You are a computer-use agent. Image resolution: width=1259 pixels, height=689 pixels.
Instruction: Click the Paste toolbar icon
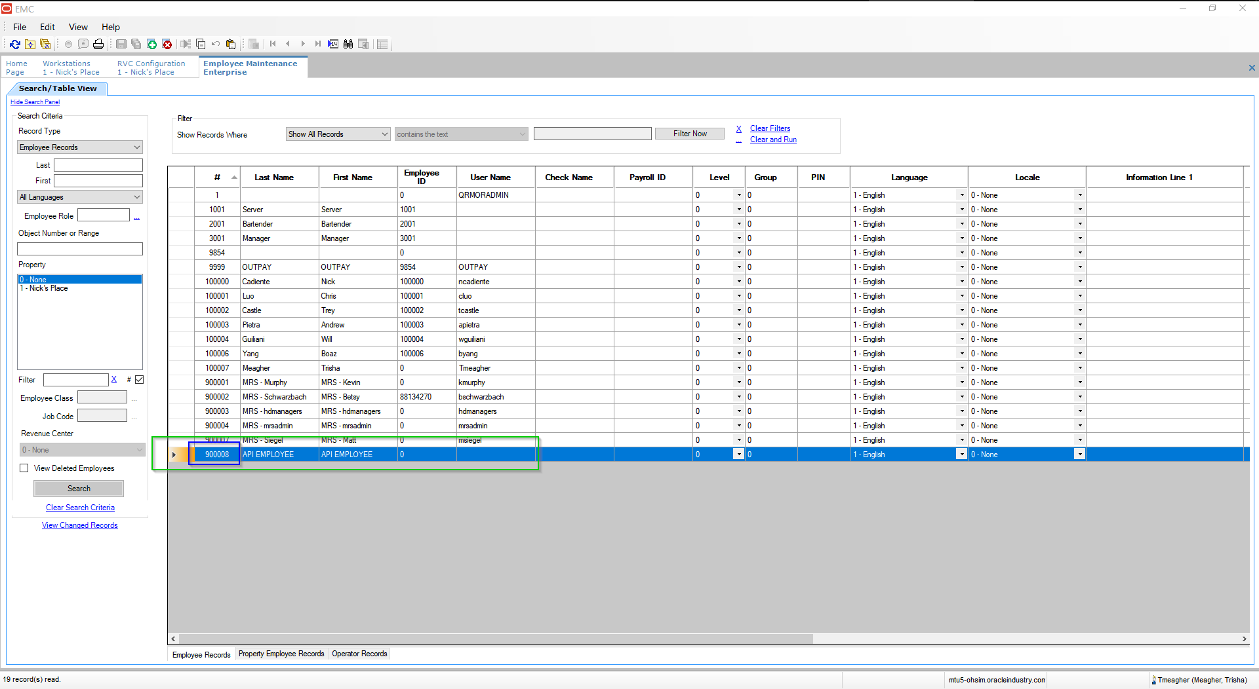tap(231, 44)
